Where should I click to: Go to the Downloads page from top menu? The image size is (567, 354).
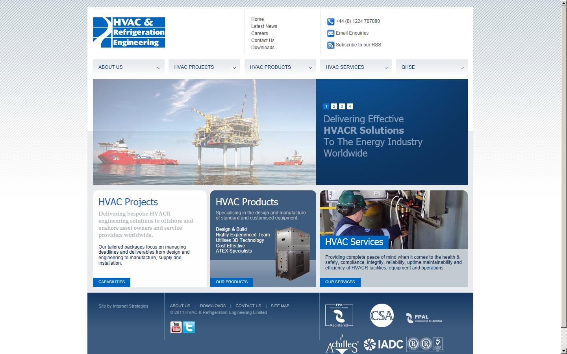click(263, 47)
